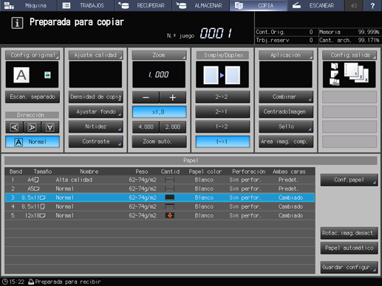Open the Contraste adjustment
382x286 pixels.
coord(95,142)
